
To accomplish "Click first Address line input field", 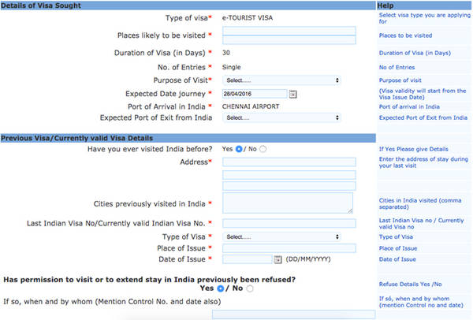I will 289,162.
